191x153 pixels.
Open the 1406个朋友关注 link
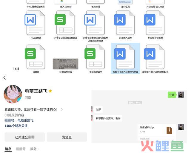(x=16, y=126)
